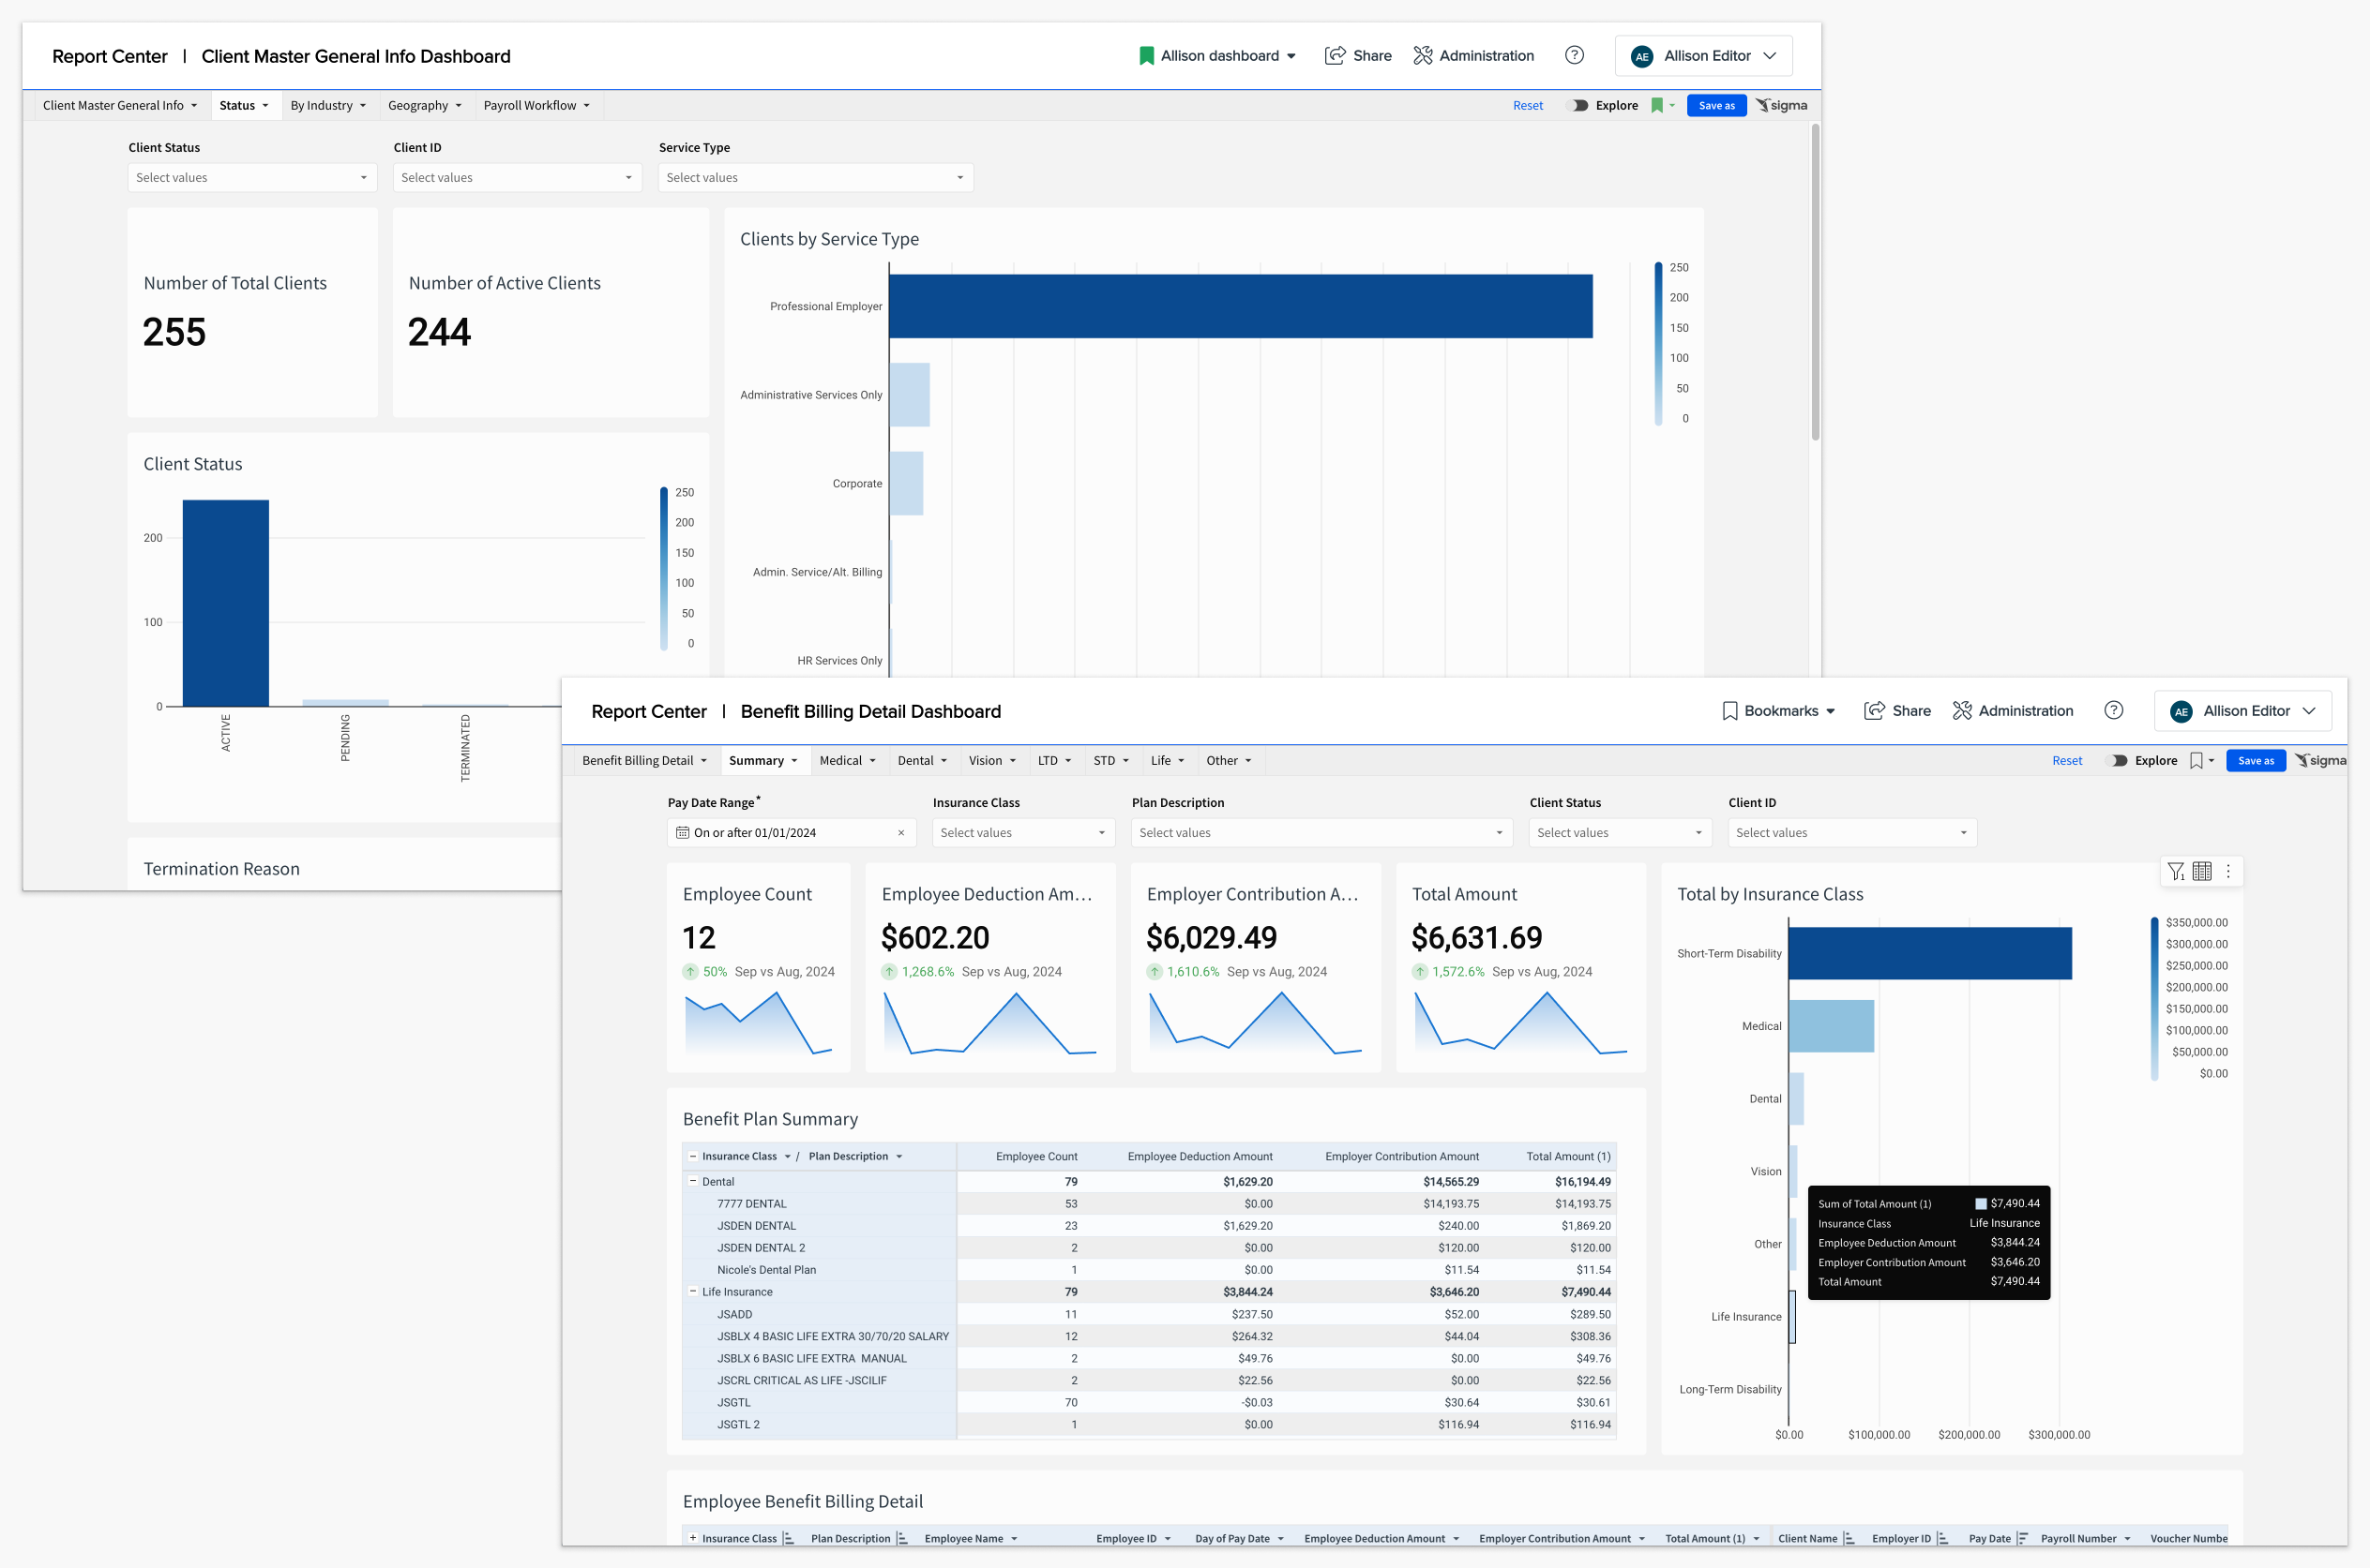Open Administration in Benefit Billing Detail header
The height and width of the screenshot is (1568, 2370).
coord(2013,710)
